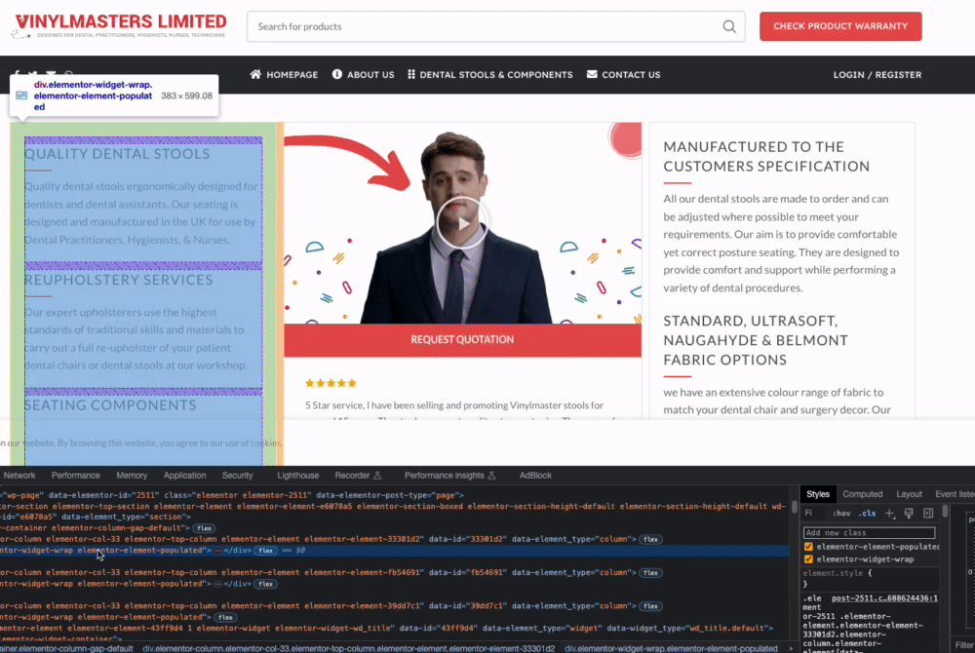Screen dimensions: 975x653
Task: Open the Homepage menu item
Action: pos(284,74)
